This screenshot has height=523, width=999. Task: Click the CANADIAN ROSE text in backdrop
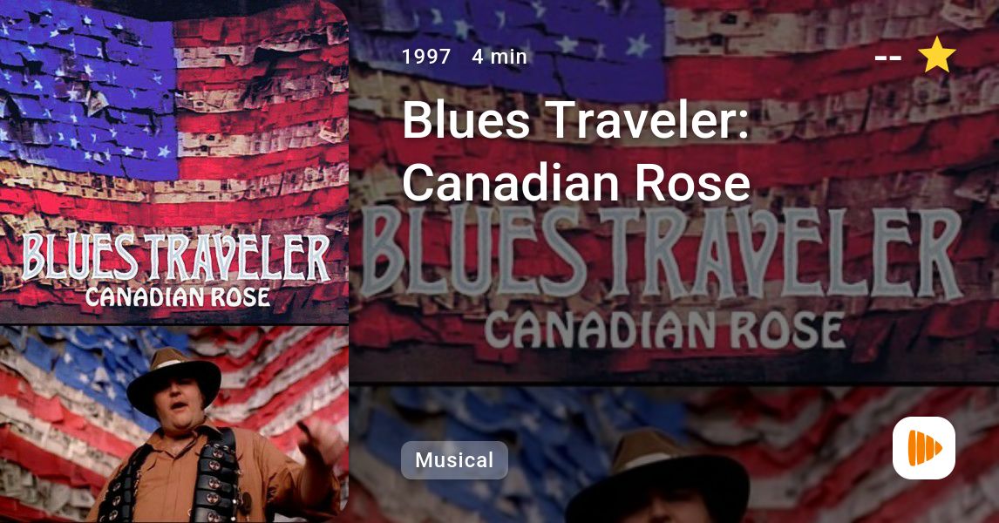(x=664, y=331)
